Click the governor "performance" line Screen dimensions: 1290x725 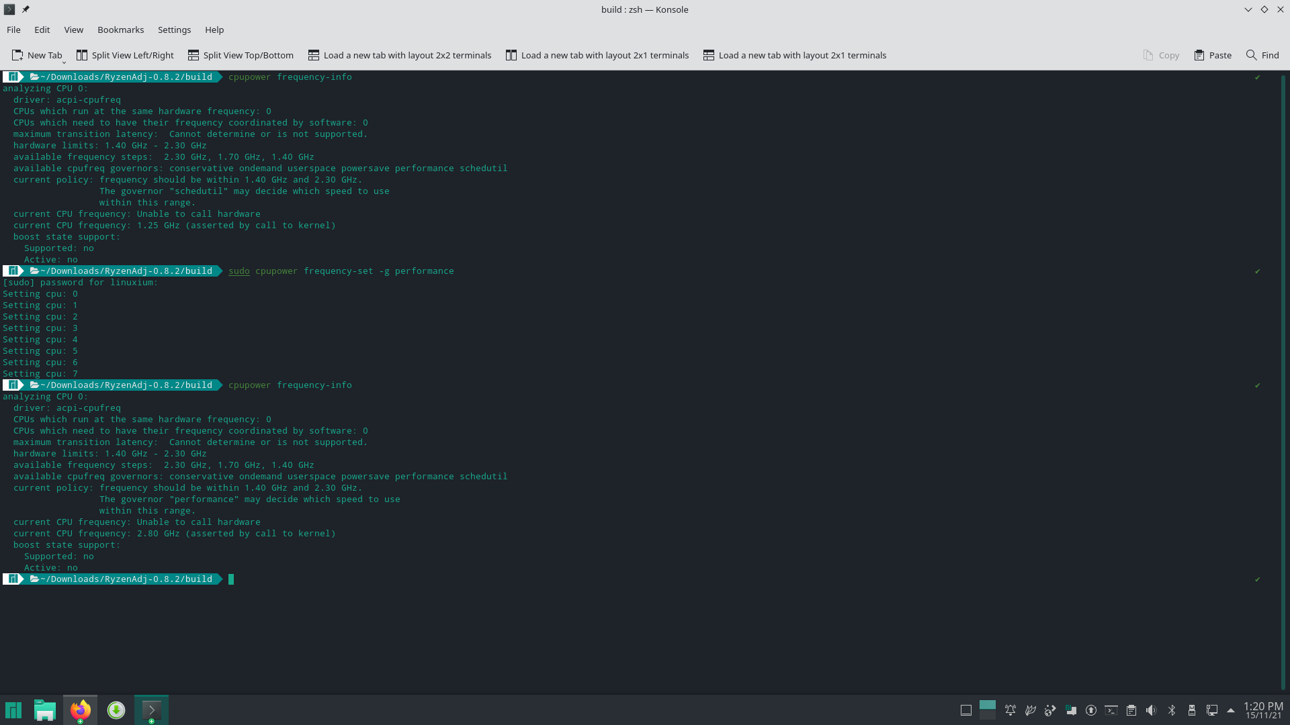point(249,499)
